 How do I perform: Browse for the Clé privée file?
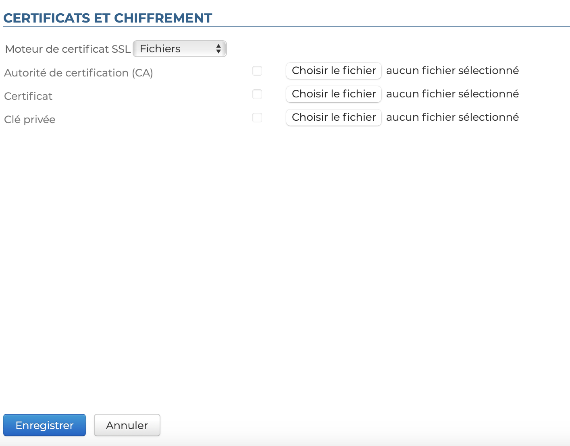click(333, 118)
